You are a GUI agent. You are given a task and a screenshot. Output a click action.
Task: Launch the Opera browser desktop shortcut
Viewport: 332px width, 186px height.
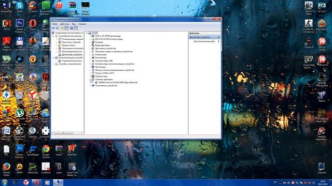[33, 25]
